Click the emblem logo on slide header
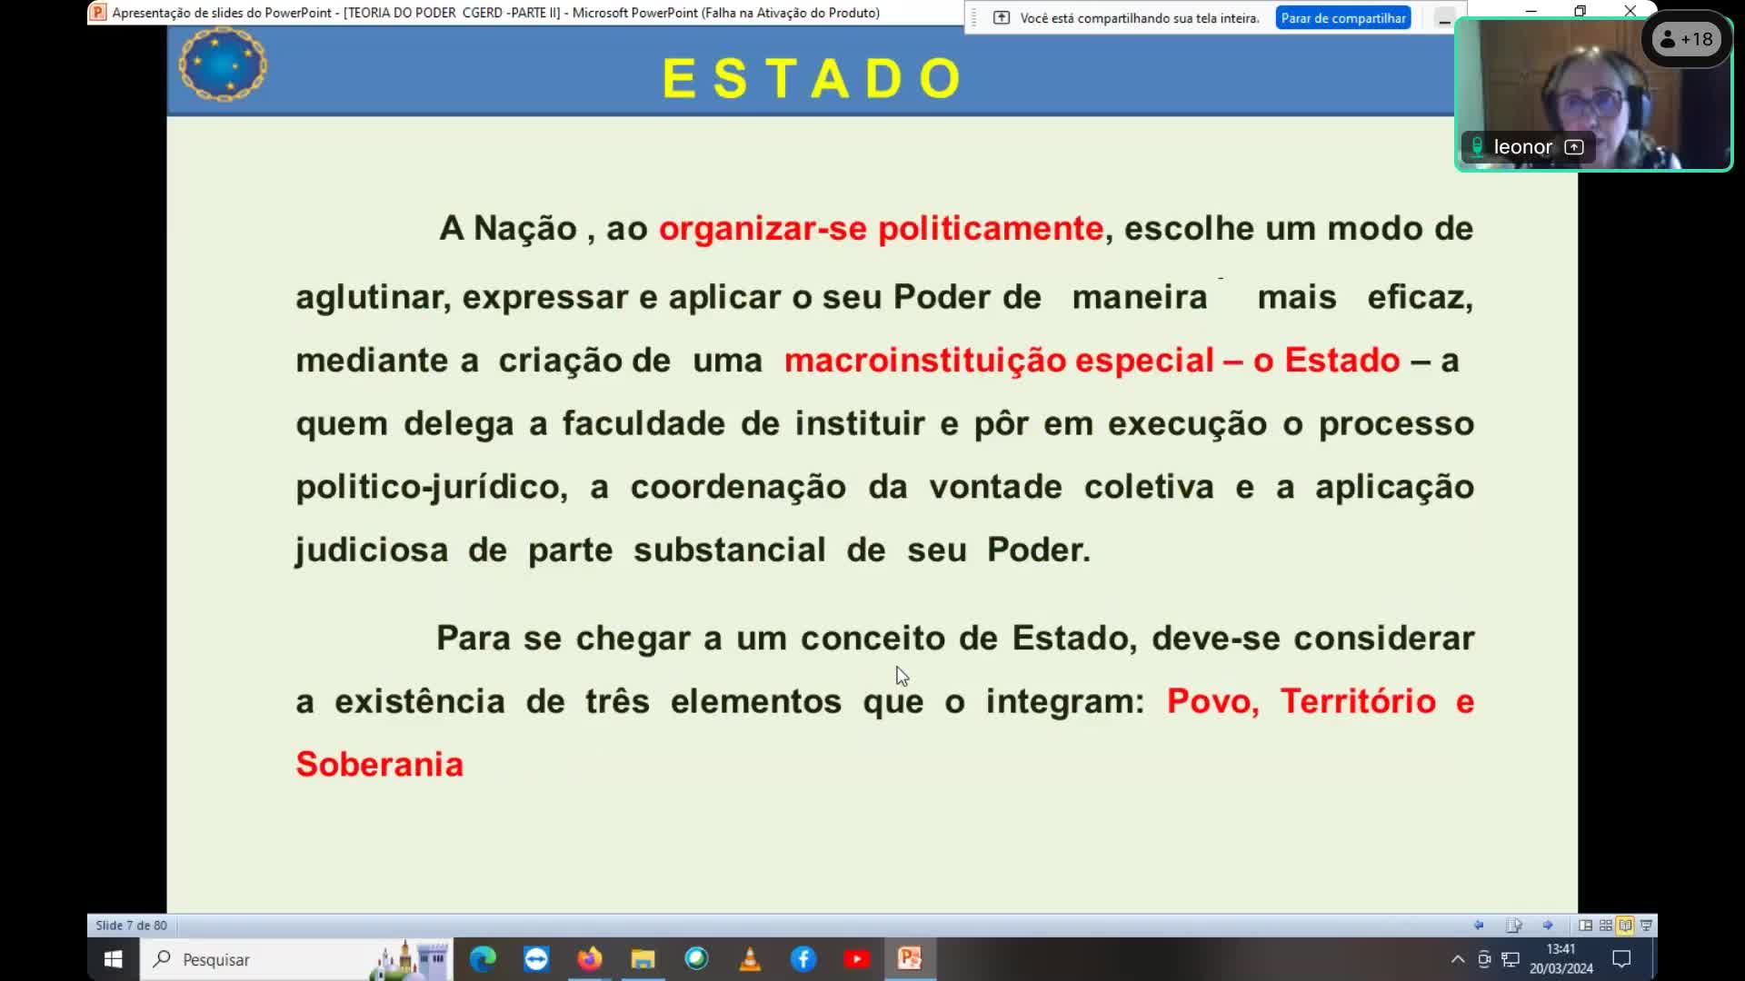This screenshot has height=981, width=1745. [x=223, y=64]
